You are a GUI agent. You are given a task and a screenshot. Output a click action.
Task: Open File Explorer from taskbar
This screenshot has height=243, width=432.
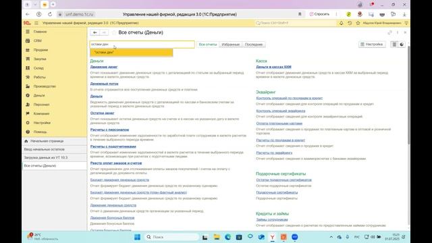217,237
